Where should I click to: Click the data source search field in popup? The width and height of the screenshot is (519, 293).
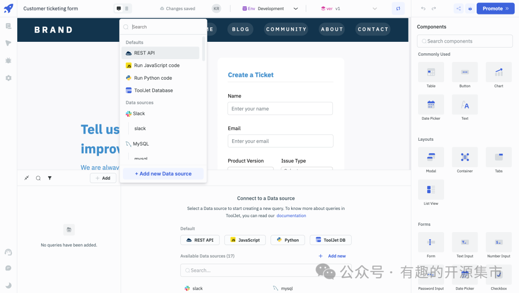click(x=163, y=27)
